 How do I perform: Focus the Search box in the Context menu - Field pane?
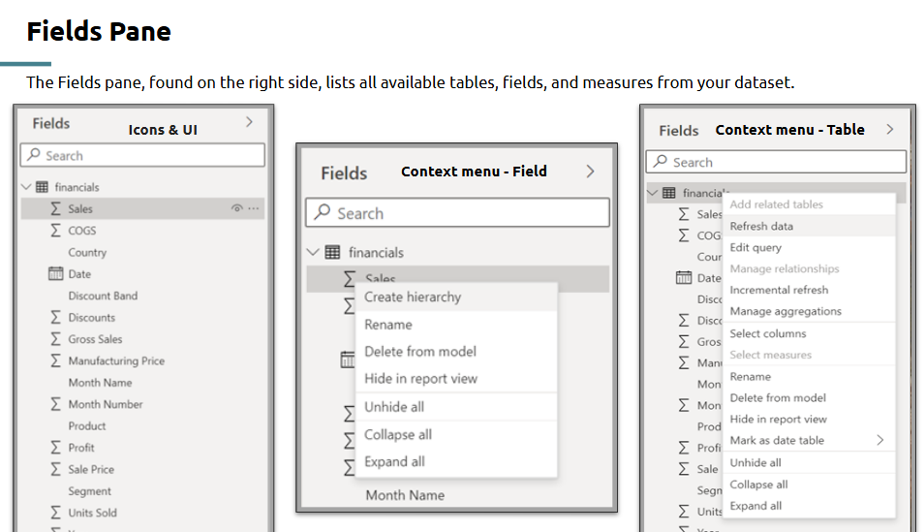click(x=457, y=212)
